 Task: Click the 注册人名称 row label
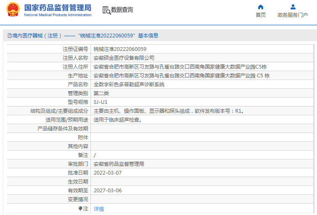click(x=75, y=58)
